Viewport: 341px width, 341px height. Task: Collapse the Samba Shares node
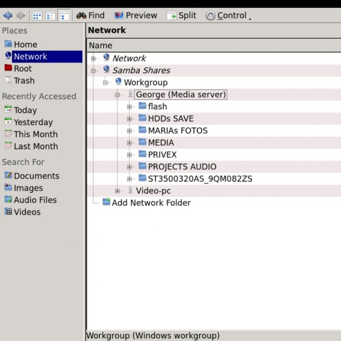click(x=93, y=70)
